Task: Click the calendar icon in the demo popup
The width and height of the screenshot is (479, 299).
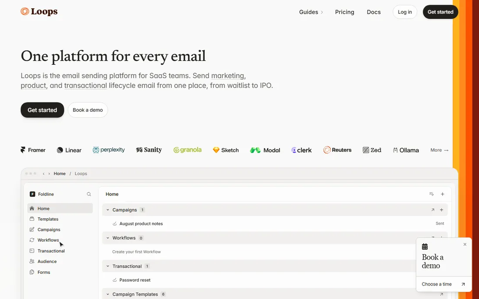Action: coord(425,246)
